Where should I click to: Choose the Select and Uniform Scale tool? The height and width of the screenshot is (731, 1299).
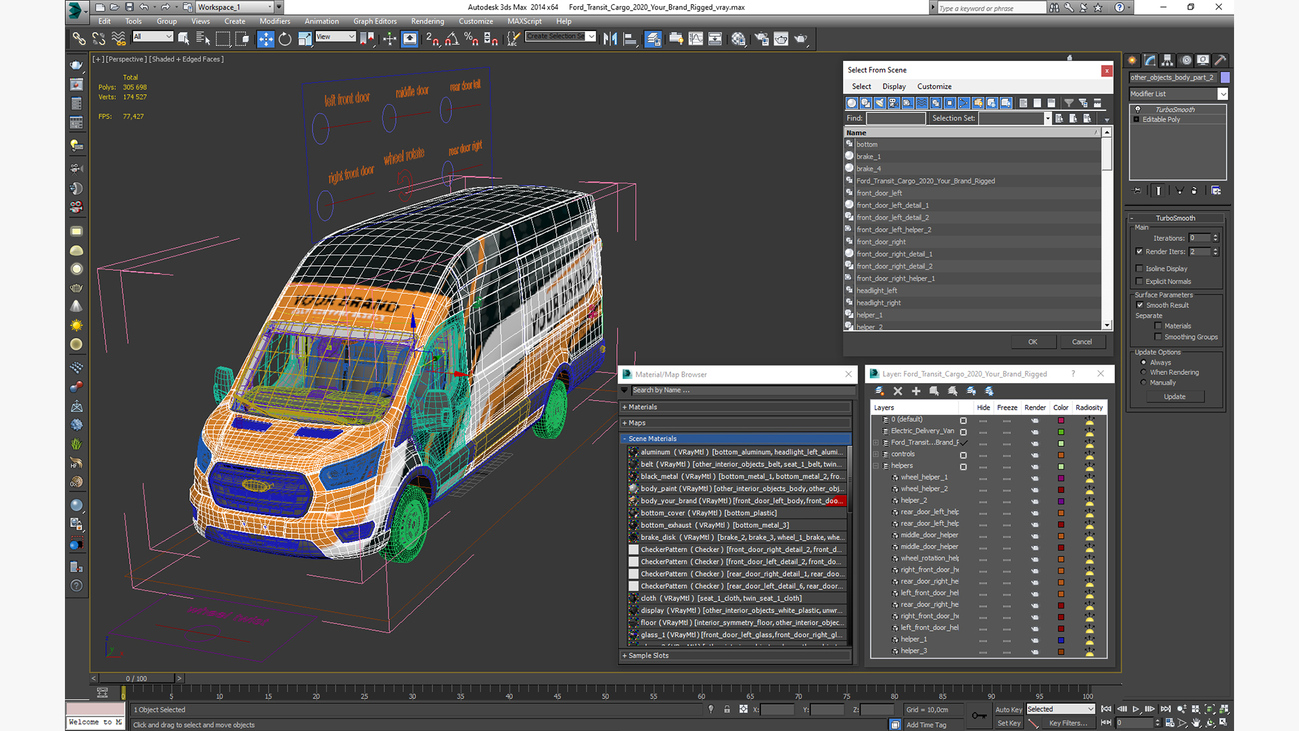[x=304, y=39]
